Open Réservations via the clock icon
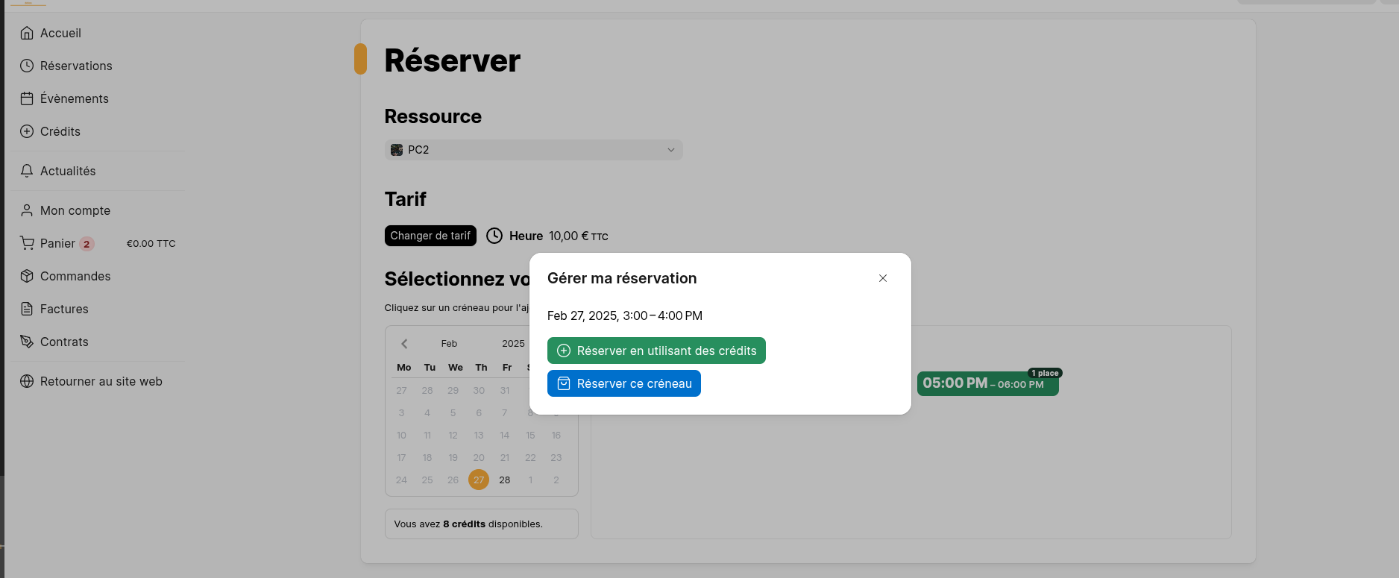The height and width of the screenshot is (578, 1399). pyautogui.click(x=27, y=66)
